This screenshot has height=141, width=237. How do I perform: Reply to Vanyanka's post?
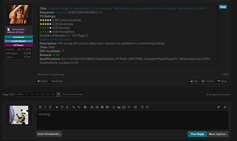[x=222, y=81]
